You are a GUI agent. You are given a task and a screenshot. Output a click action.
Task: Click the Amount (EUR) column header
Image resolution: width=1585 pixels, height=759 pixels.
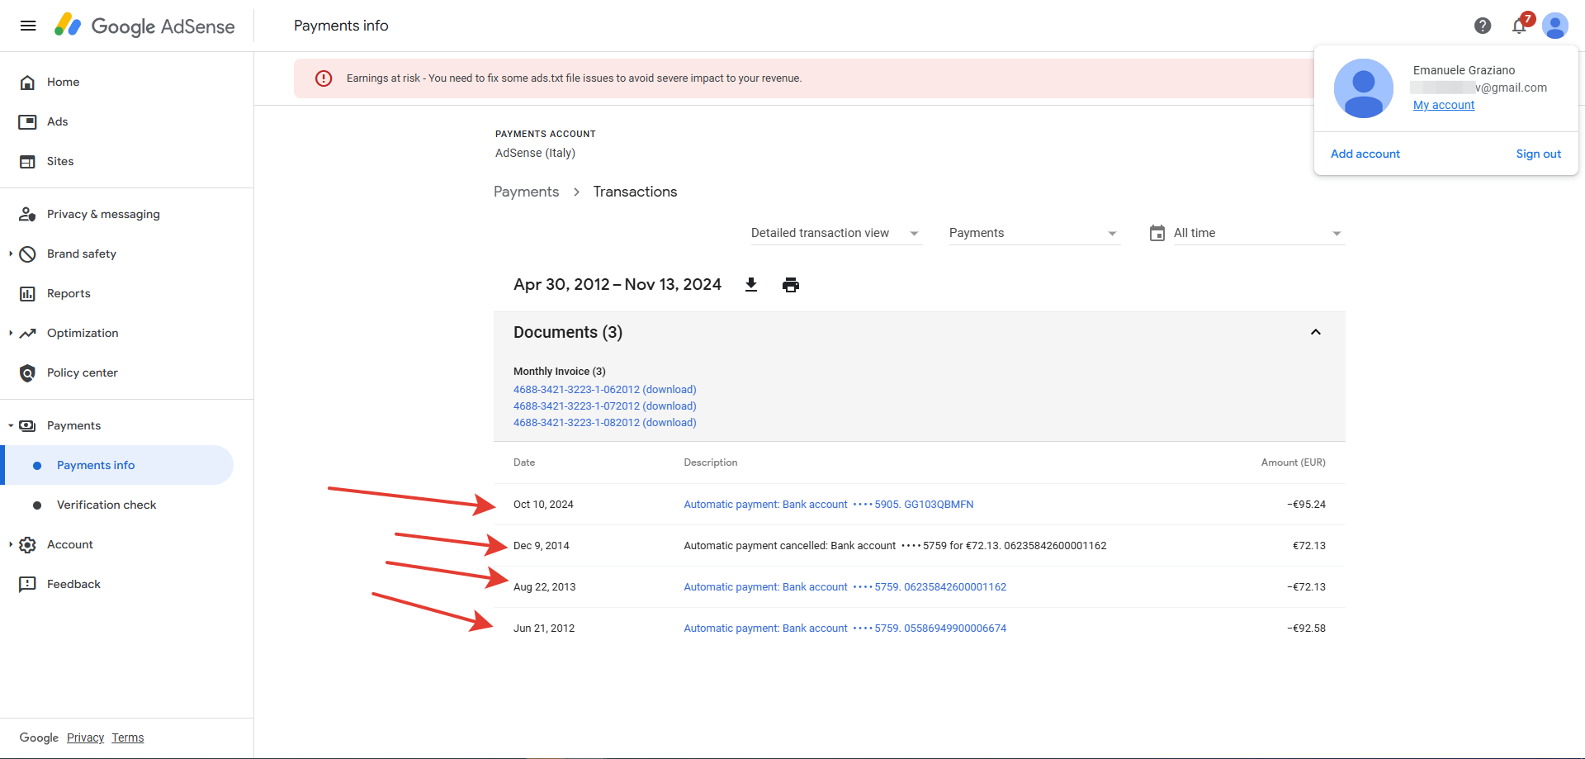click(1294, 463)
